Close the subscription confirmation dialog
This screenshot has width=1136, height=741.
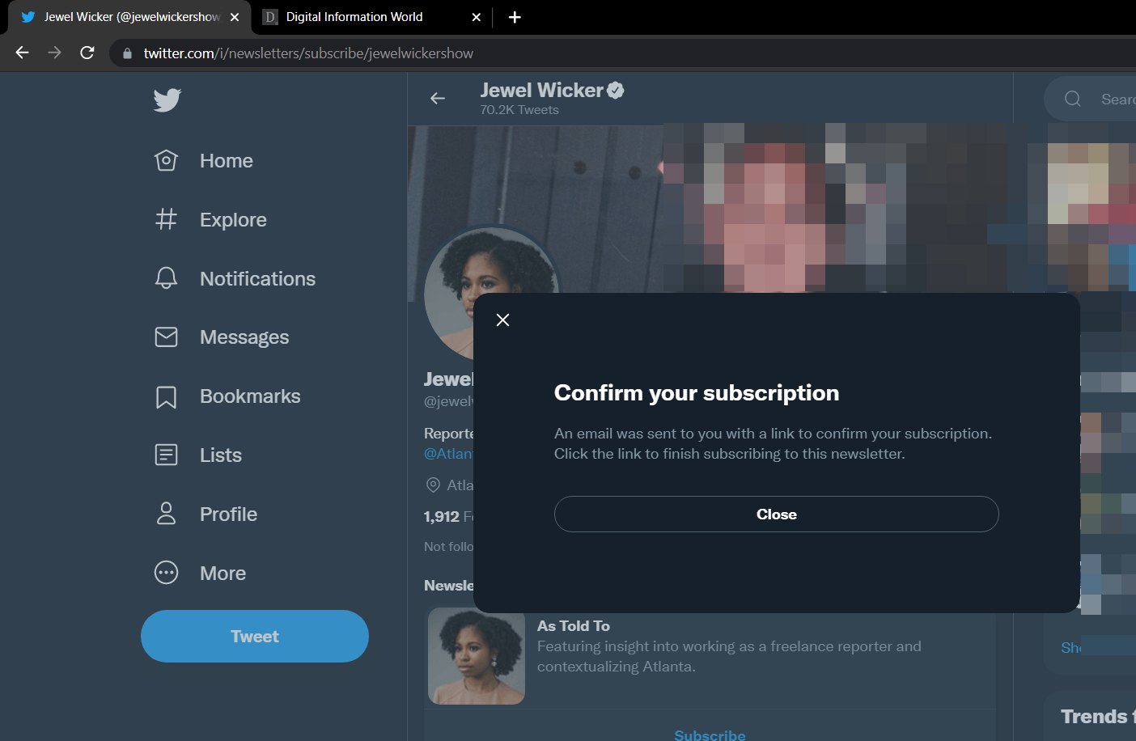tap(776, 514)
